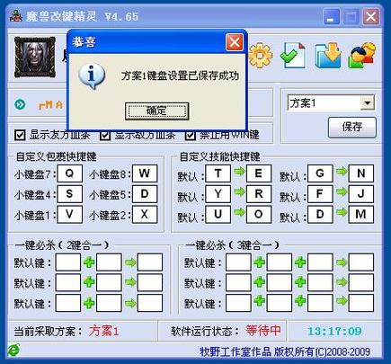Click default skill key field G
391x364 pixels.
pyautogui.click(x=320, y=173)
